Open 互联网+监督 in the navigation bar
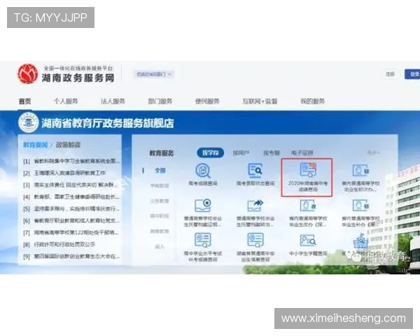The height and width of the screenshot is (336, 420). pyautogui.click(x=260, y=101)
